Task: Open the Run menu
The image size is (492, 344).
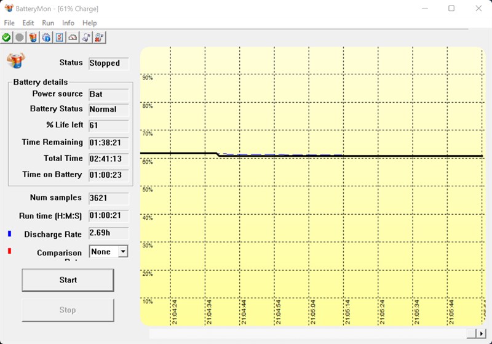Action: click(48, 23)
